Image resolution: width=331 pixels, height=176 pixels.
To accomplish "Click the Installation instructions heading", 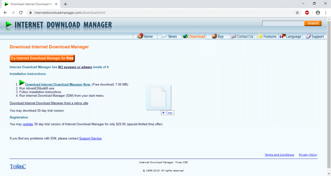I will pyautogui.click(x=28, y=74).
